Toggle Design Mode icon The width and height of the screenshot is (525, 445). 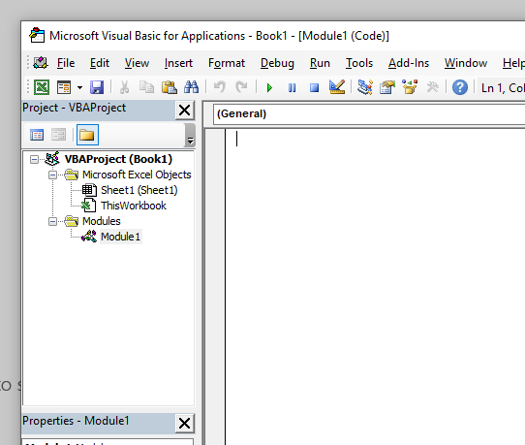click(337, 87)
